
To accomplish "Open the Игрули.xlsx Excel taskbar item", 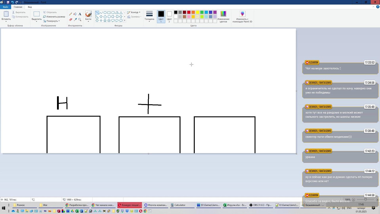I will pyautogui.click(x=235, y=205).
